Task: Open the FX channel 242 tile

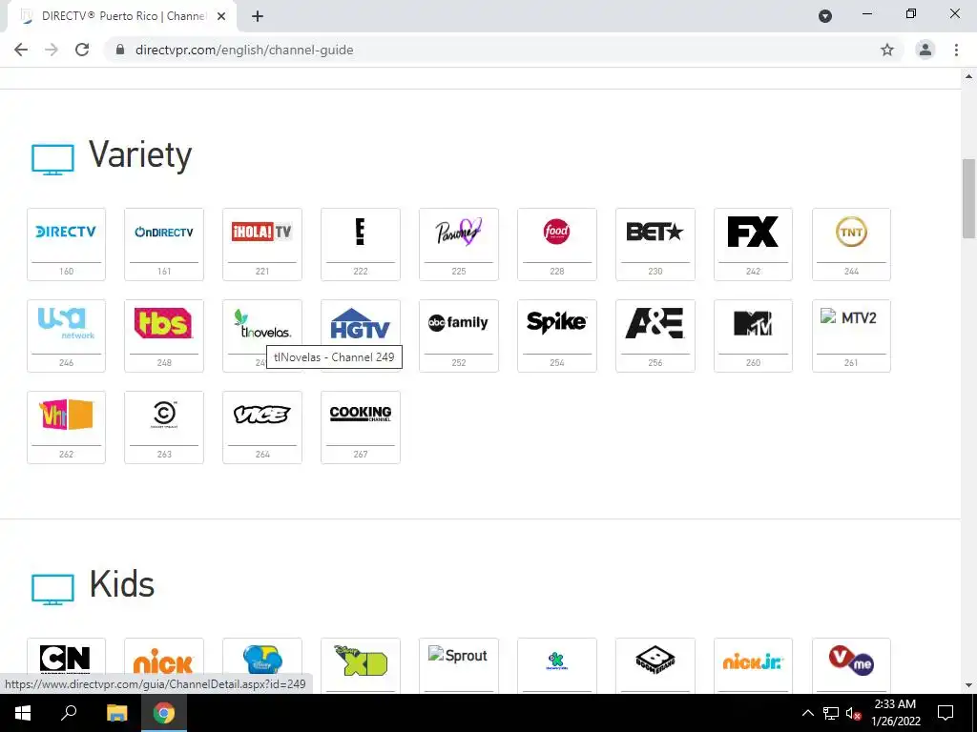Action: pyautogui.click(x=754, y=245)
